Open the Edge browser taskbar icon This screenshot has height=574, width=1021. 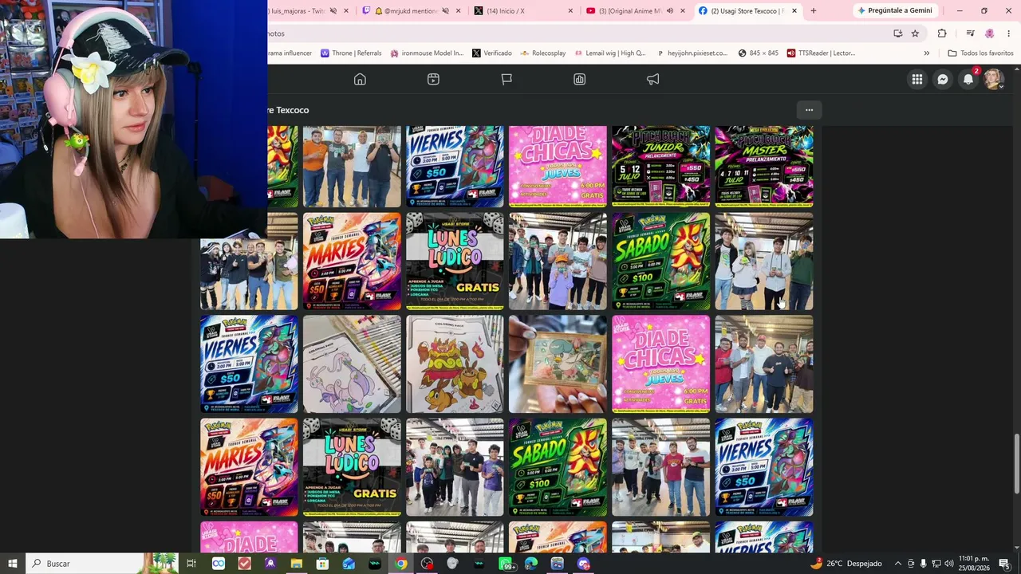[531, 564]
